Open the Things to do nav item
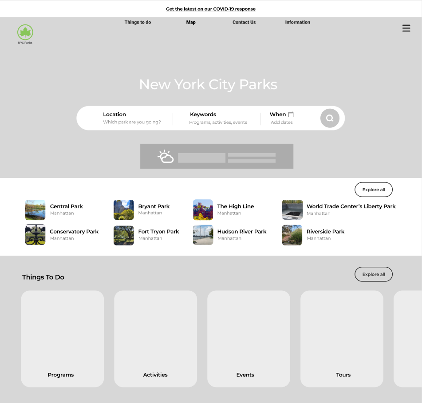This screenshot has width=422, height=403. pos(138,22)
